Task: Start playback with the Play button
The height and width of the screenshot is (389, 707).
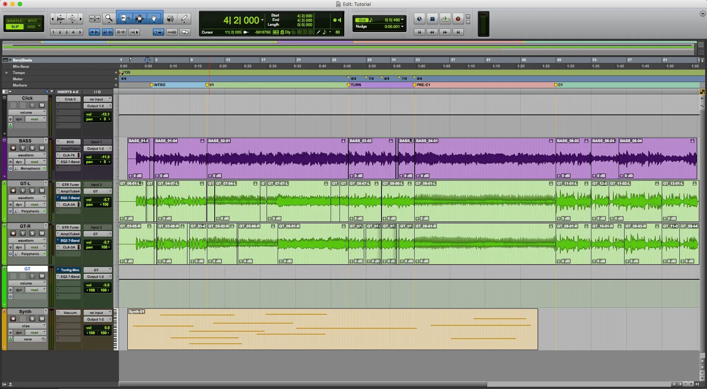Action: tap(445, 19)
